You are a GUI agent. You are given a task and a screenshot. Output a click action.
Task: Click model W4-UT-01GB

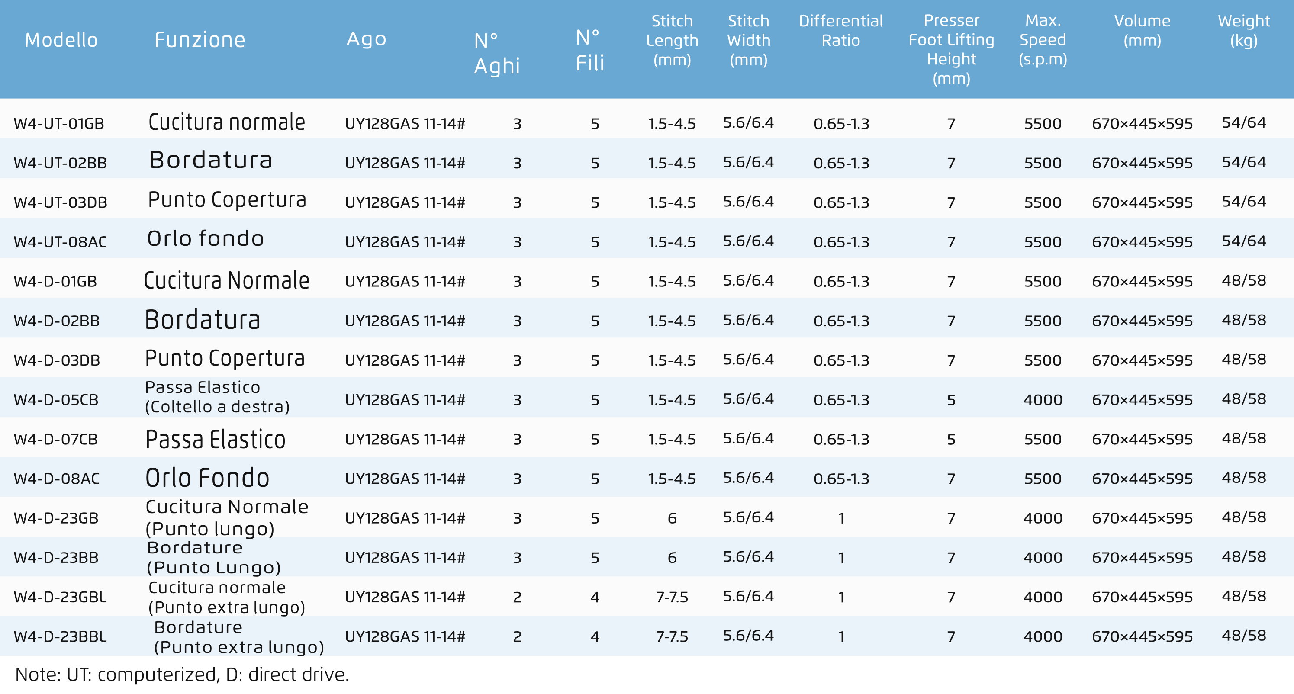(x=59, y=124)
